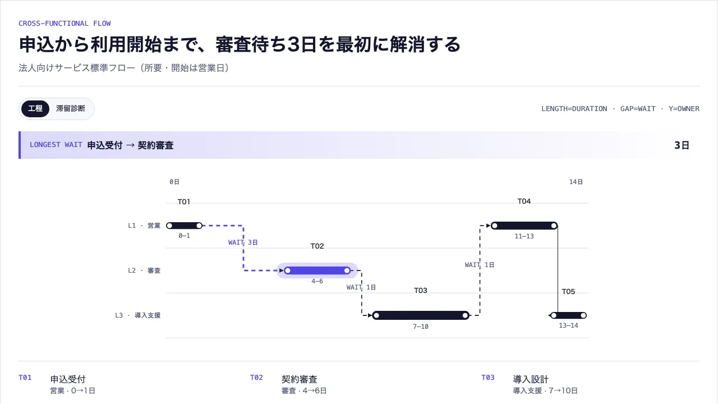Screen dimensions: 718x404
Task: Select the T05 task bar labeled 13–14
Action: [568, 315]
